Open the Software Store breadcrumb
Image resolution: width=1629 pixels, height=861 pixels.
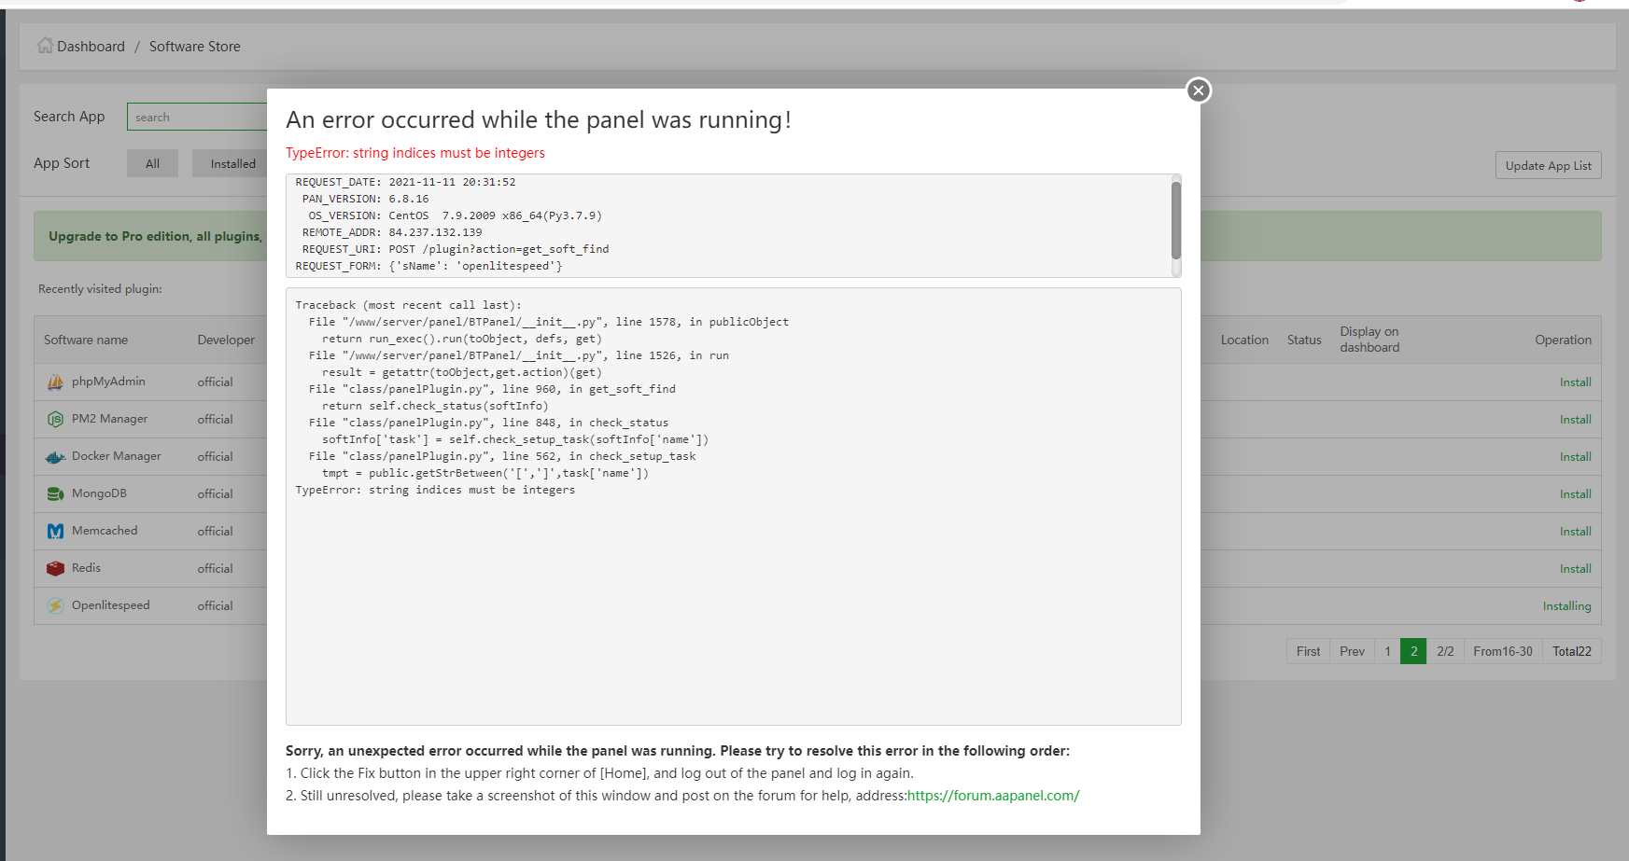tap(194, 47)
